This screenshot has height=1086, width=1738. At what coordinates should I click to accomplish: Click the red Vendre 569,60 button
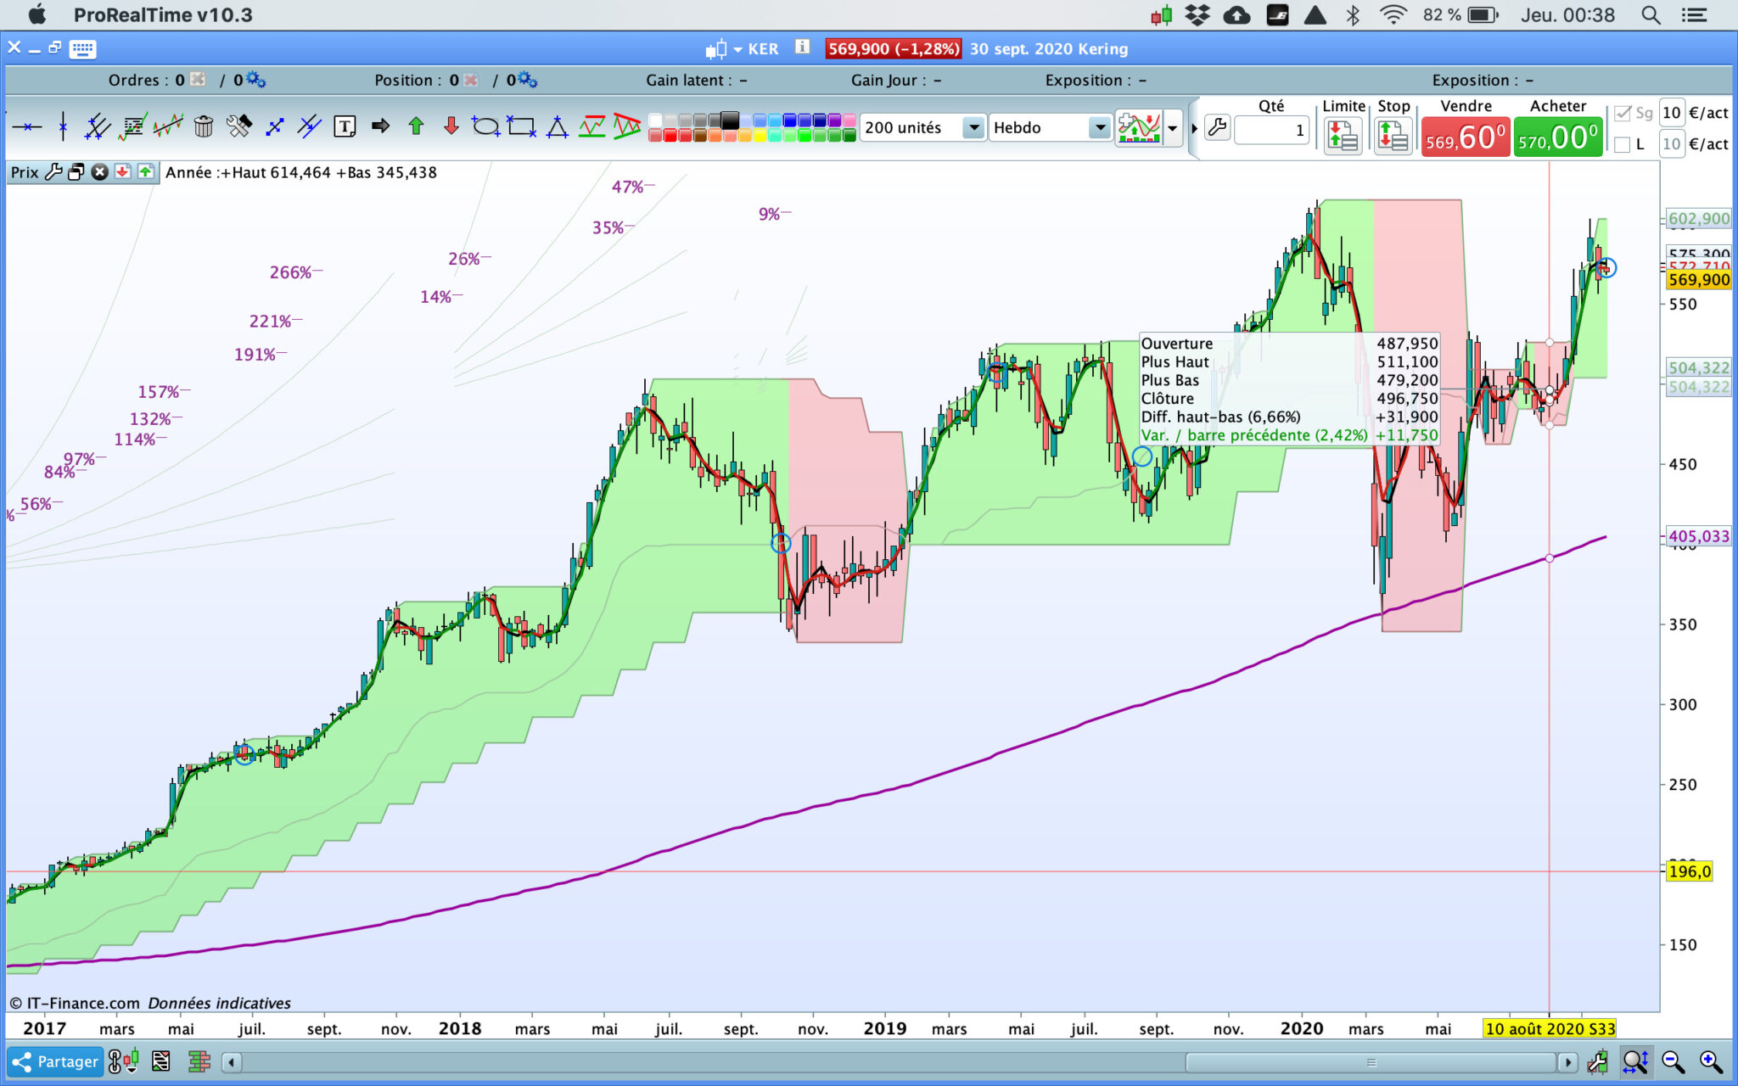[1466, 137]
